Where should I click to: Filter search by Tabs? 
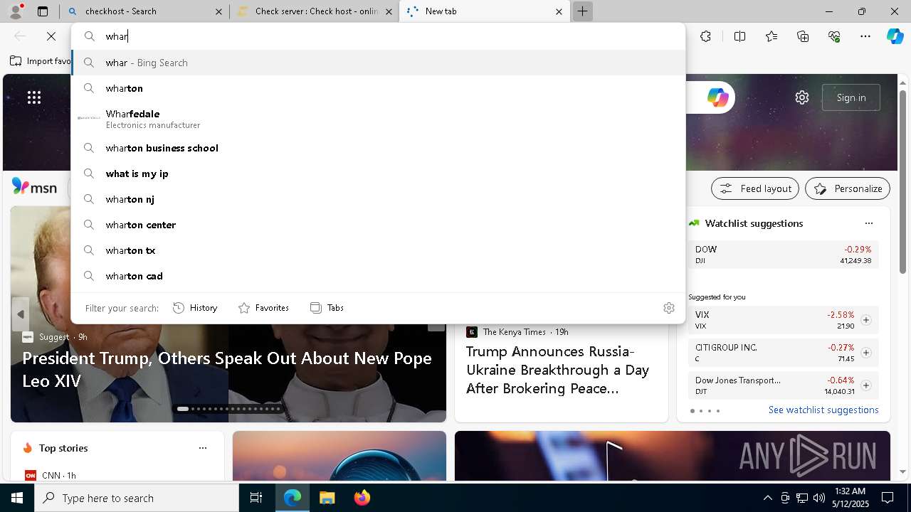(x=327, y=308)
